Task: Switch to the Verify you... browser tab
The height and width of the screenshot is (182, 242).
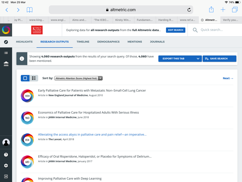Action: [x=230, y=20]
